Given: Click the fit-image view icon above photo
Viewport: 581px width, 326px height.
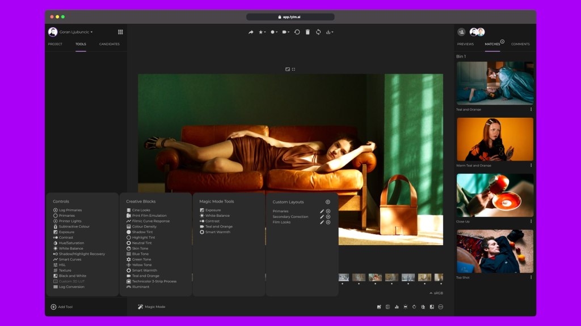Looking at the screenshot, I should point(288,69).
